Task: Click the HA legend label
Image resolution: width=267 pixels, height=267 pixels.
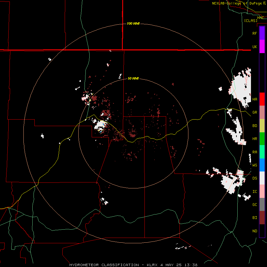Action: pyautogui.click(x=255, y=99)
